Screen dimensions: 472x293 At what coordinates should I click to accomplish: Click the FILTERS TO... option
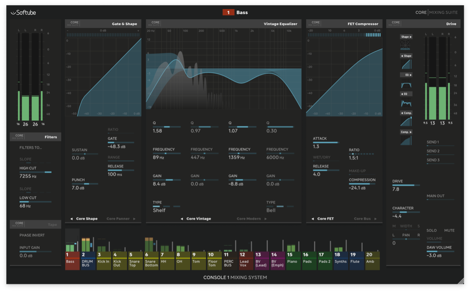(x=31, y=148)
